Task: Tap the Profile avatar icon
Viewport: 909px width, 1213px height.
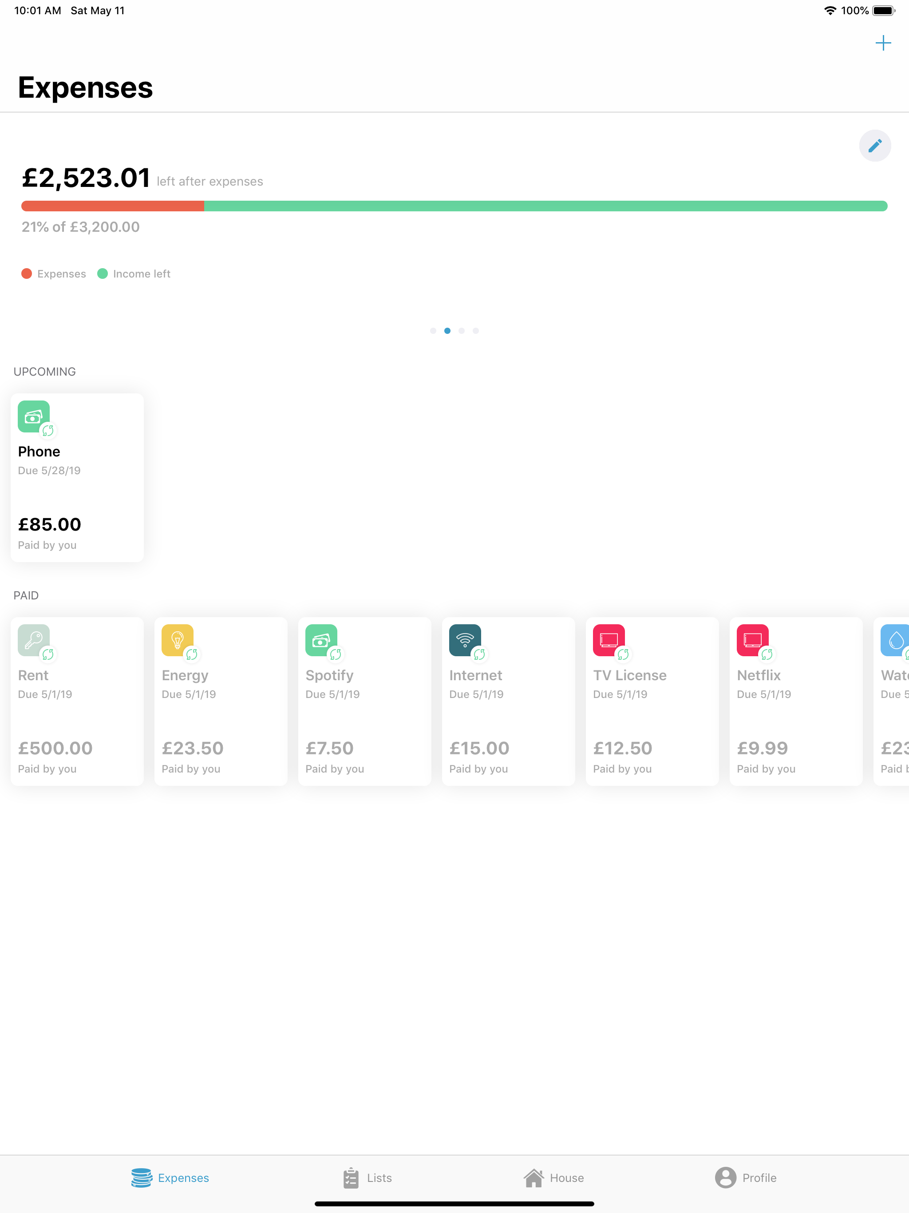Action: click(725, 1177)
